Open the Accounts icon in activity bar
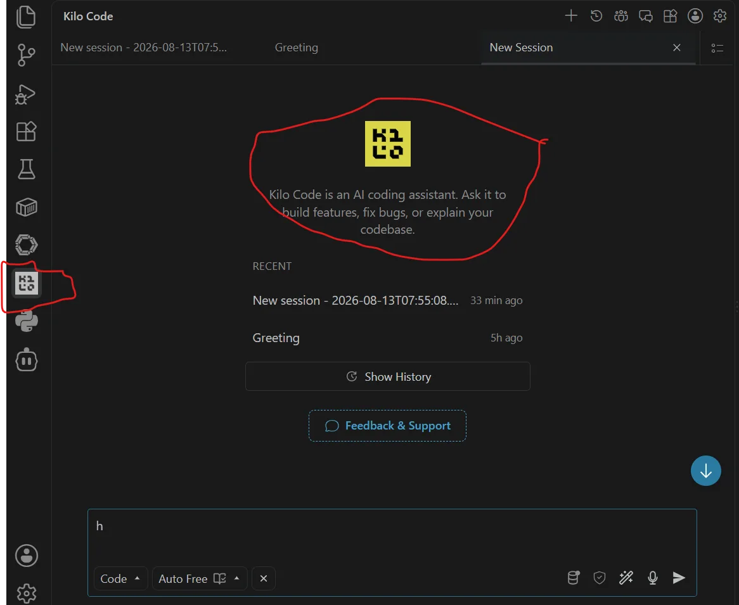739x605 pixels. click(x=27, y=556)
